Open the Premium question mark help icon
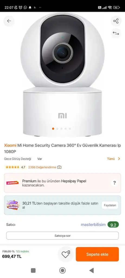 tap(114, 183)
